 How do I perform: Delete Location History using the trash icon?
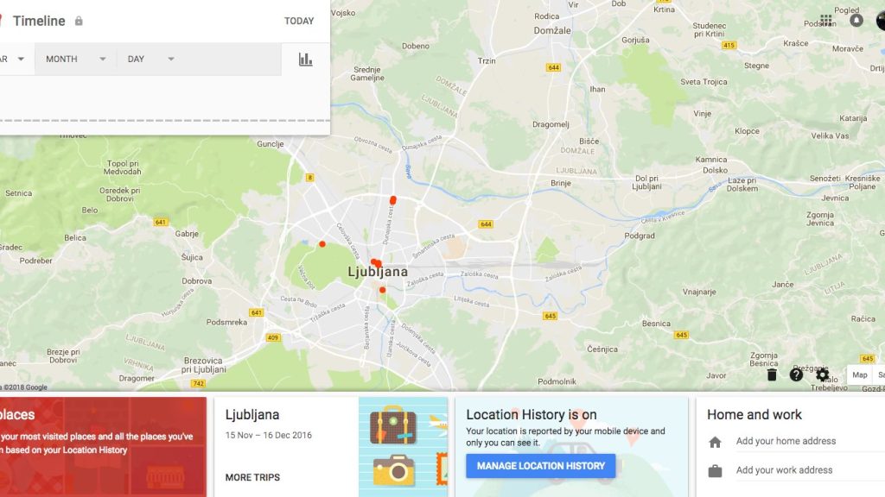(x=772, y=375)
